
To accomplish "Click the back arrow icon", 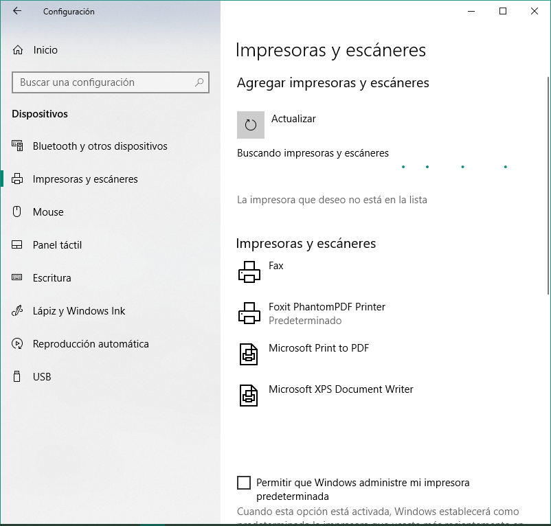I will 17,11.
